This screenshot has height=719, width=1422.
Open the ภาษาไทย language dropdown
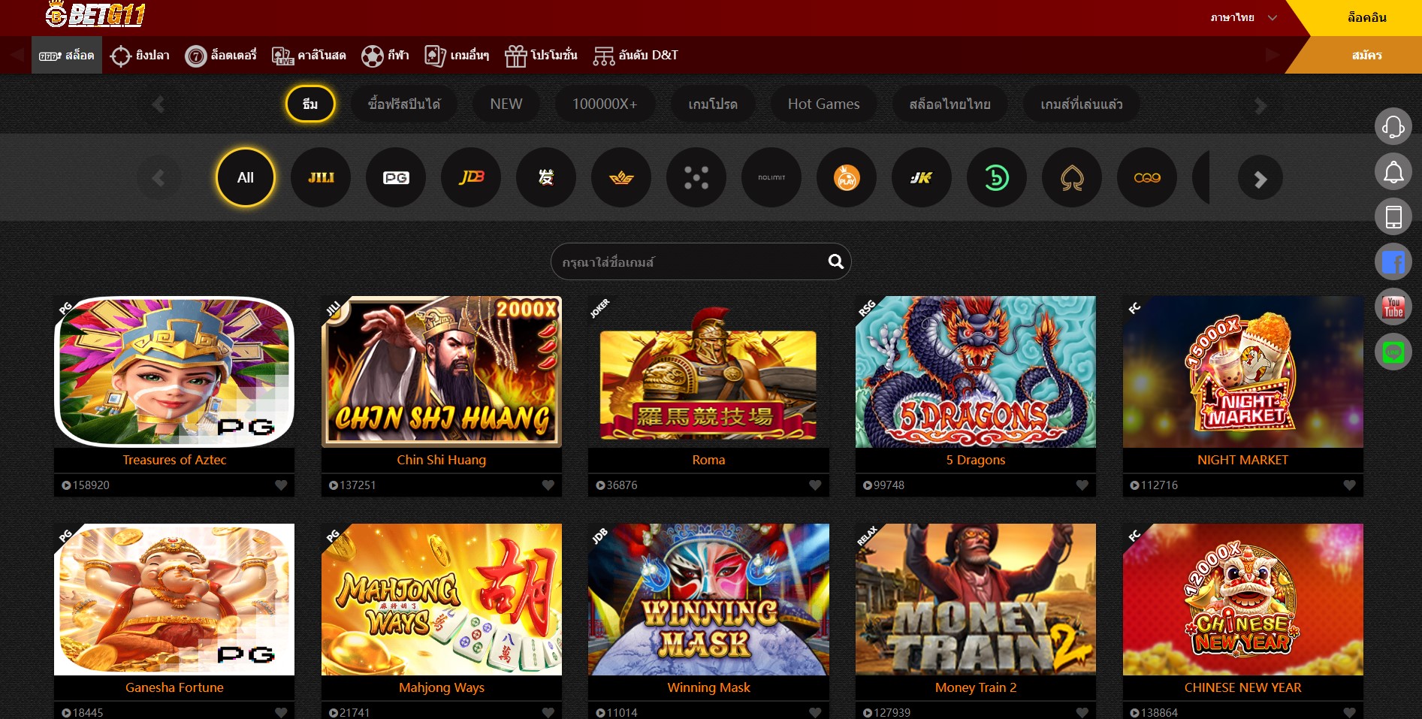pos(1243,17)
